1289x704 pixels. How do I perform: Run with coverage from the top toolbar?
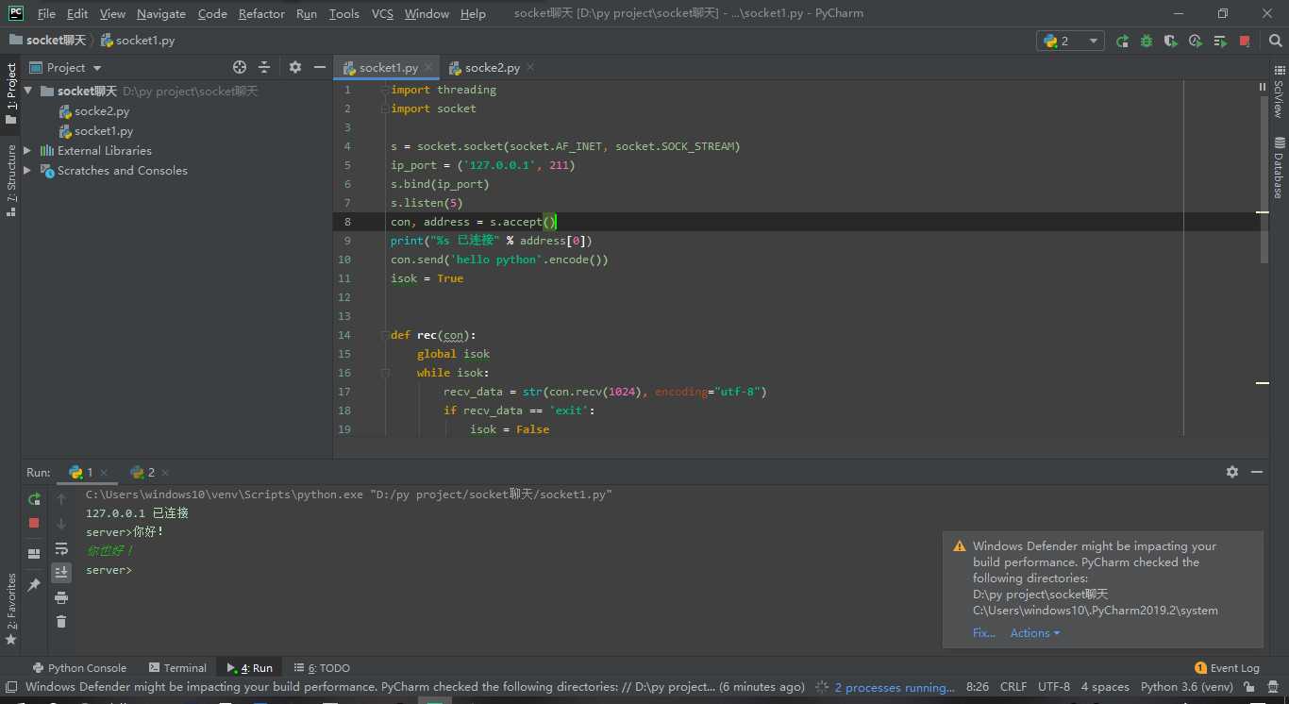1171,41
